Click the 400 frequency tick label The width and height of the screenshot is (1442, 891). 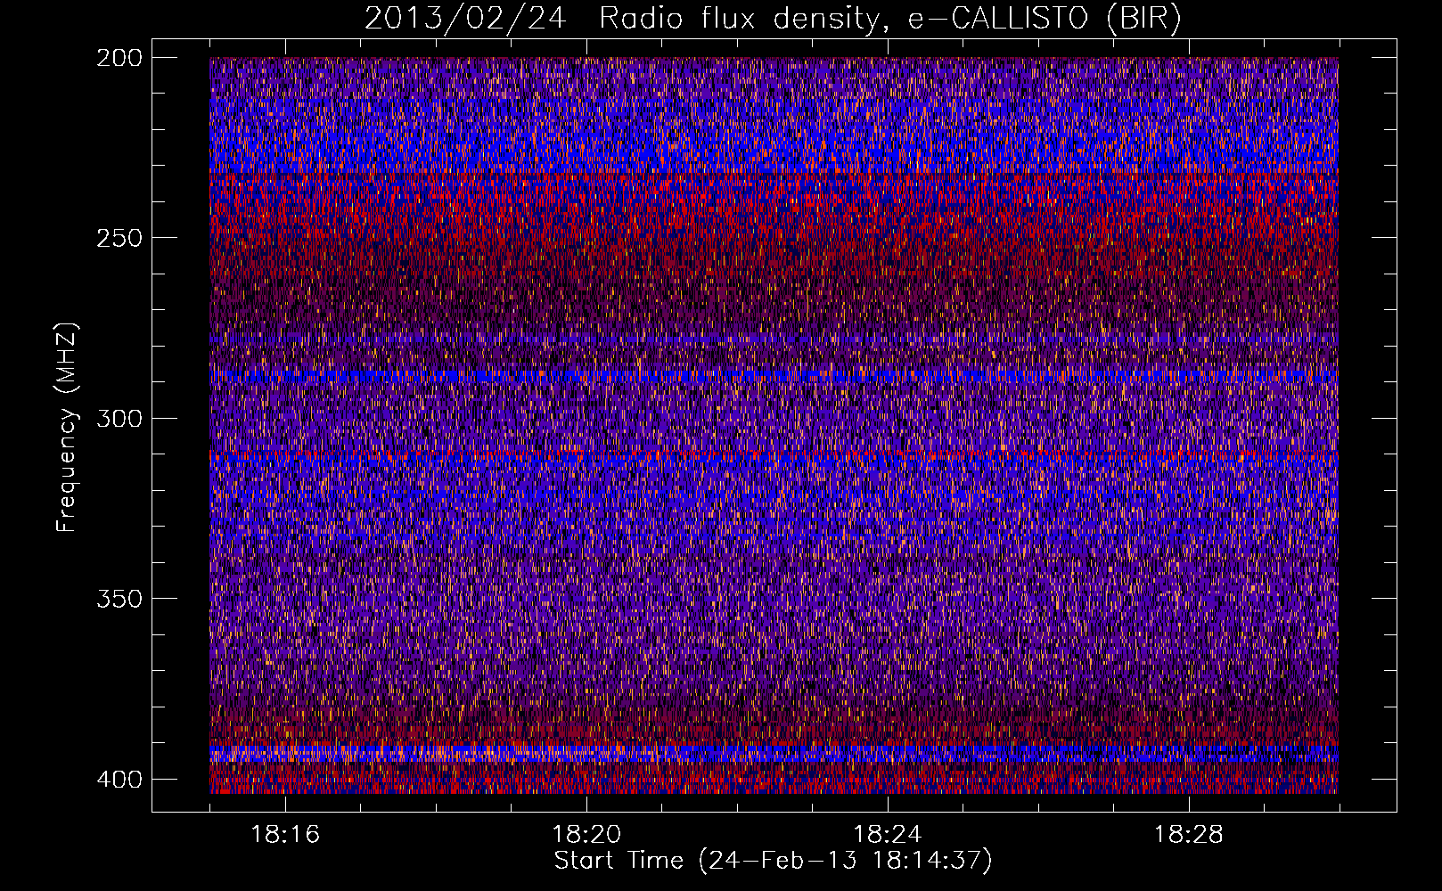tap(119, 779)
